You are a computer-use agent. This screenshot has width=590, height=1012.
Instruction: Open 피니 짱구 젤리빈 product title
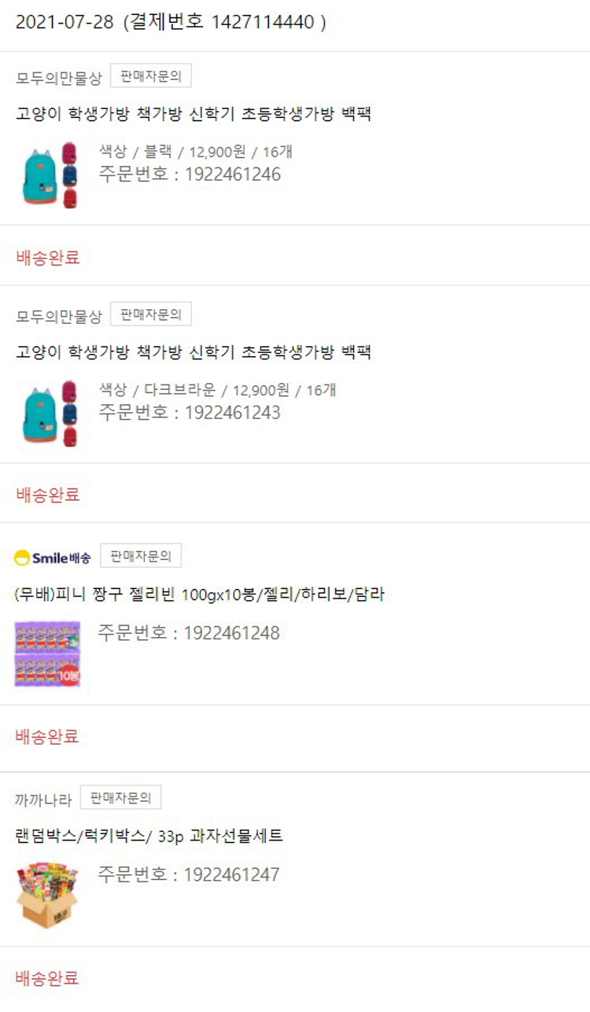(x=200, y=594)
